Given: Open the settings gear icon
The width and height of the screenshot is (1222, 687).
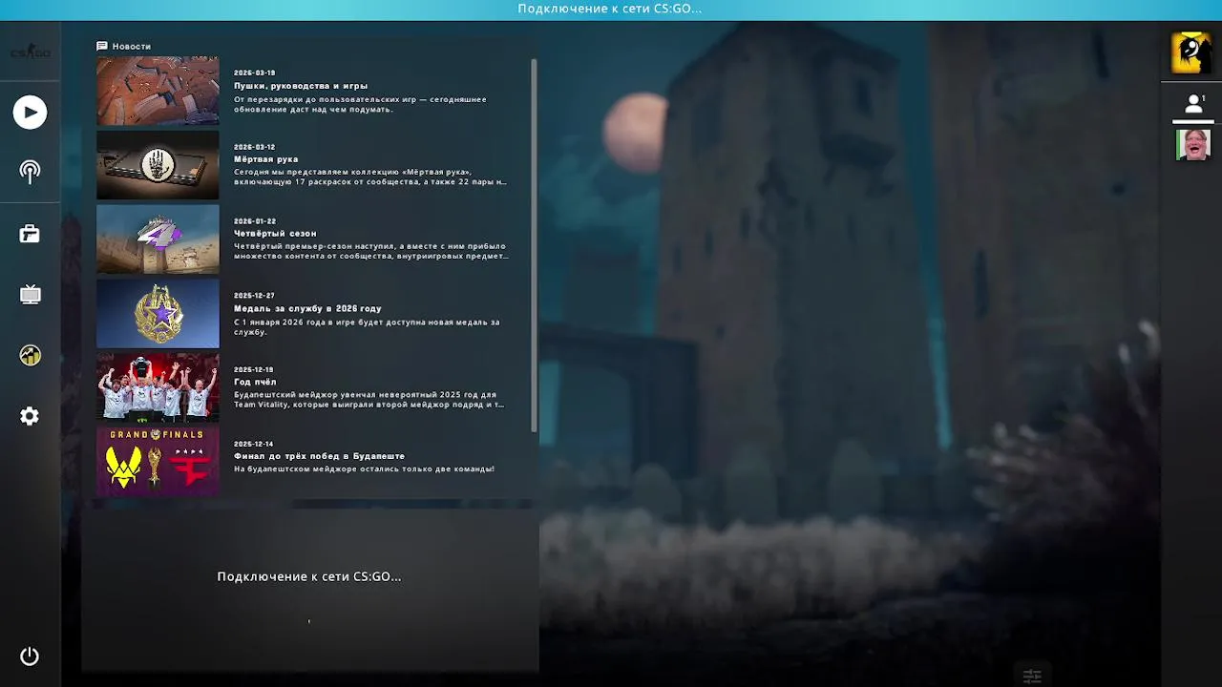Looking at the screenshot, I should click(x=30, y=416).
